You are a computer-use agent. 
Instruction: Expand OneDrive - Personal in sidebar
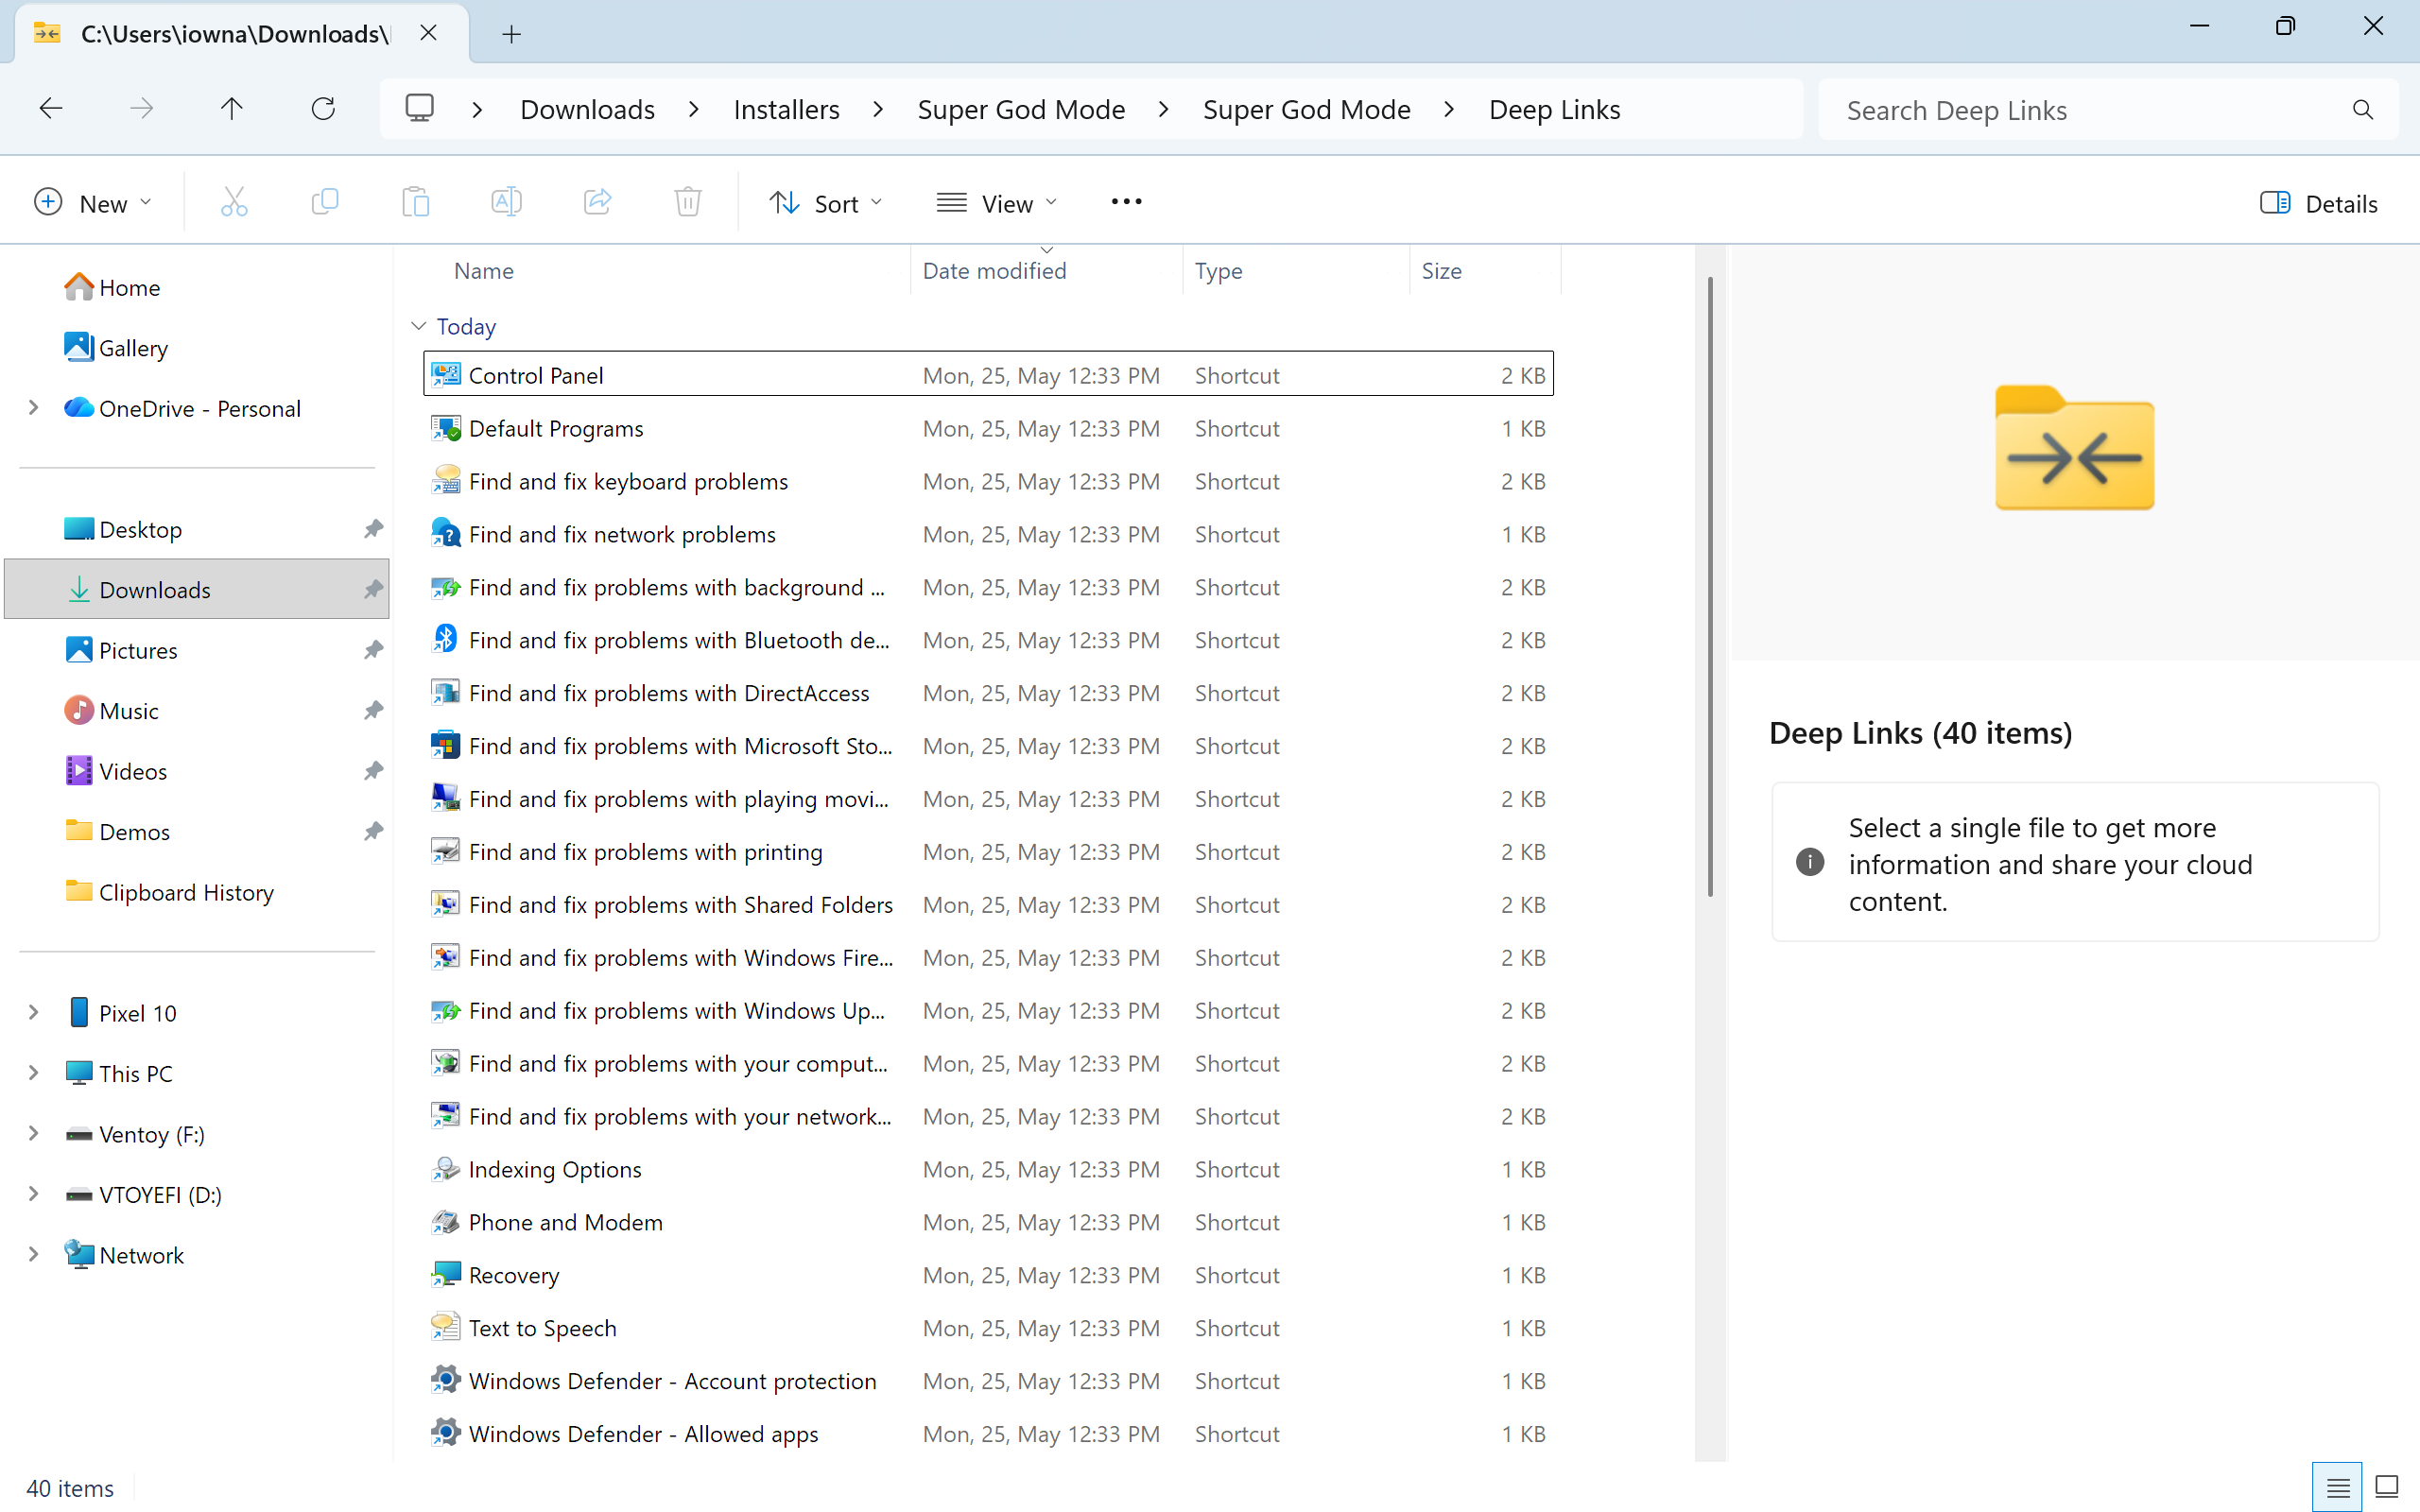(33, 408)
